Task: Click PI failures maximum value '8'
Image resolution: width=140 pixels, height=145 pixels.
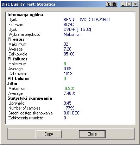Action: click(65, 64)
